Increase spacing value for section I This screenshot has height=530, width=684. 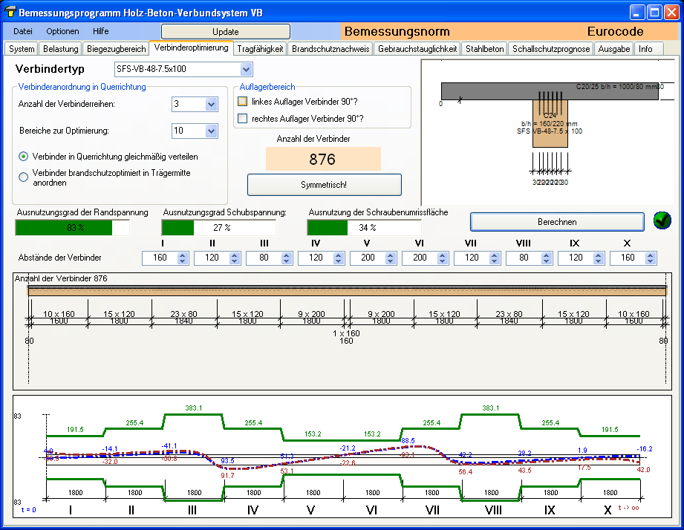183,255
